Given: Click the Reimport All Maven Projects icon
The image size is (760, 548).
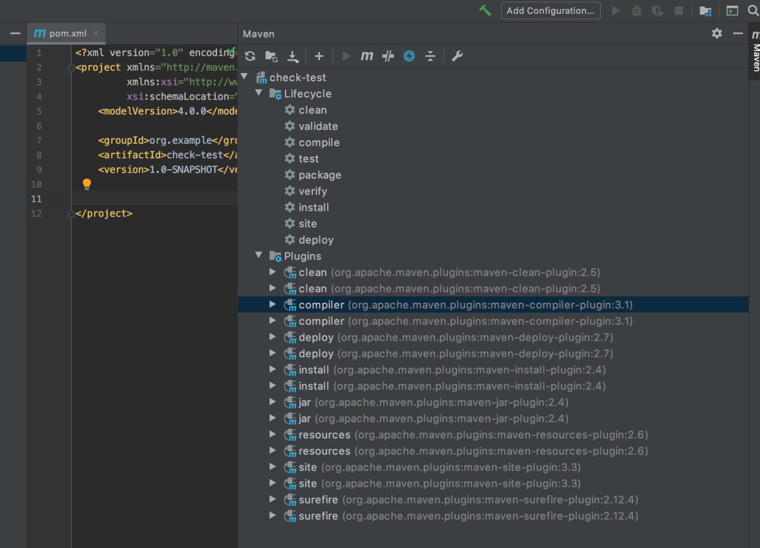Looking at the screenshot, I should coord(250,56).
